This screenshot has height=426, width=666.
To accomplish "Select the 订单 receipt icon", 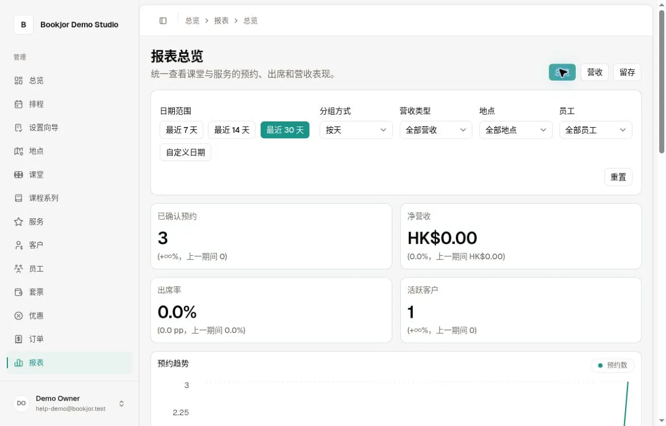I will coord(18,339).
